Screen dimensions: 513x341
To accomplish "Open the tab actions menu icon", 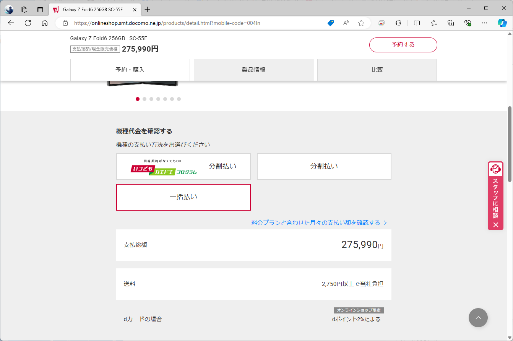I will click(40, 10).
